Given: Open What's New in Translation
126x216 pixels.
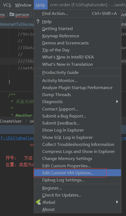Looking at the screenshot, I should (77, 64).
